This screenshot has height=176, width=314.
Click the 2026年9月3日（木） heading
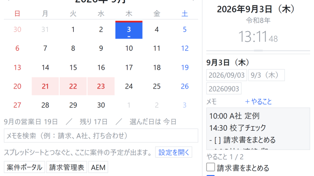pos(258,9)
